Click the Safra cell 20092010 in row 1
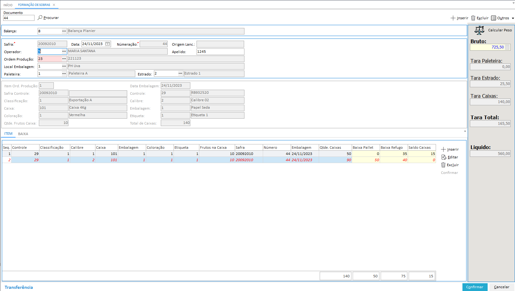Screen dimensions: 515x291 click(249, 154)
